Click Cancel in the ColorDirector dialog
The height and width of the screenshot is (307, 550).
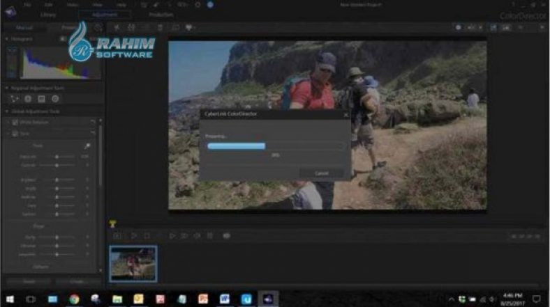click(321, 173)
